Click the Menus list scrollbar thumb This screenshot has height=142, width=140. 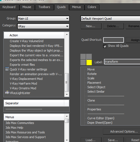[67, 121]
